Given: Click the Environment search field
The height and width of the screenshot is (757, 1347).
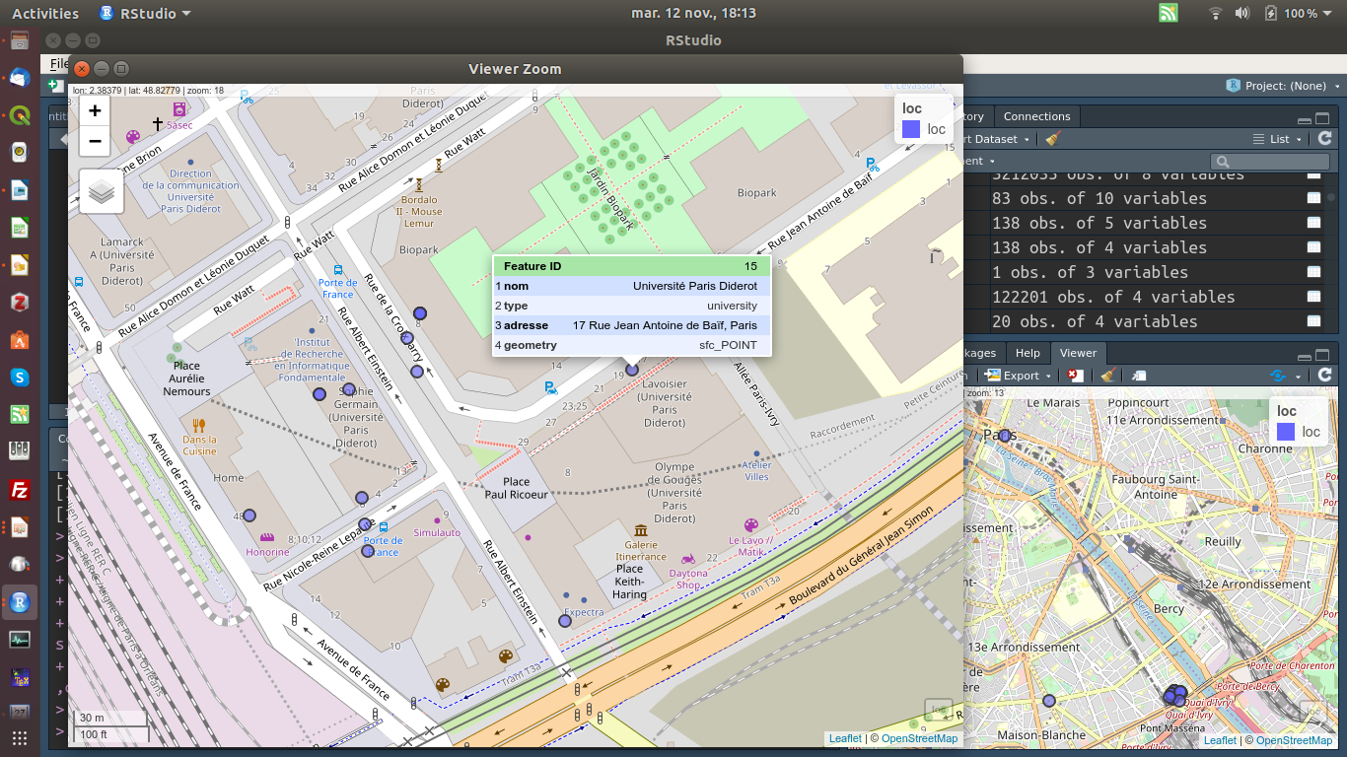Looking at the screenshot, I should [x=1270, y=162].
